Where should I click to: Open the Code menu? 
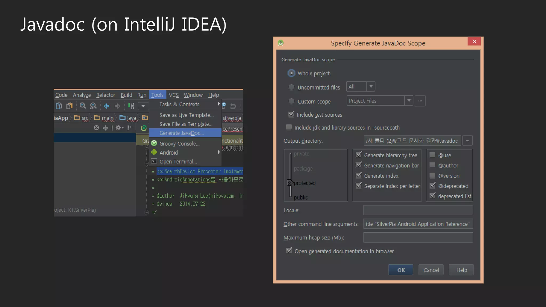pyautogui.click(x=61, y=95)
